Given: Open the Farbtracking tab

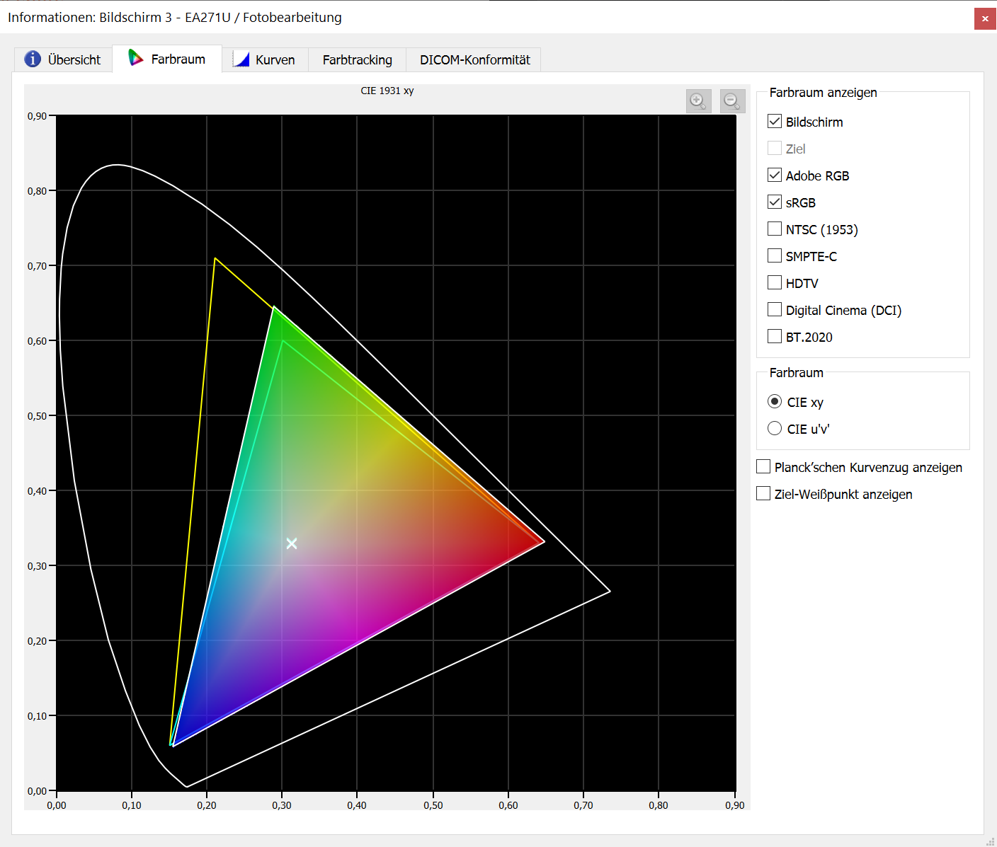Looking at the screenshot, I should pos(357,59).
